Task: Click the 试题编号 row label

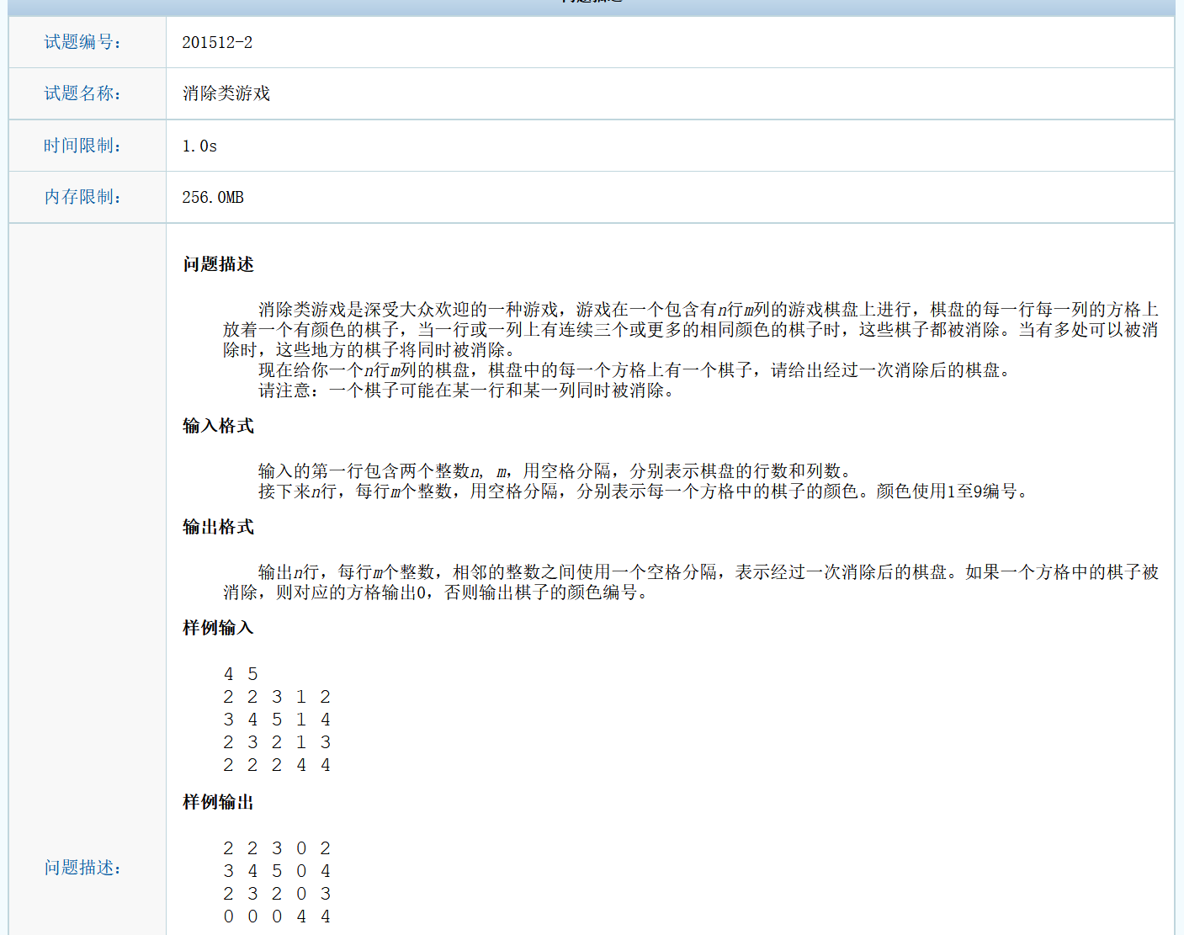Action: click(82, 42)
